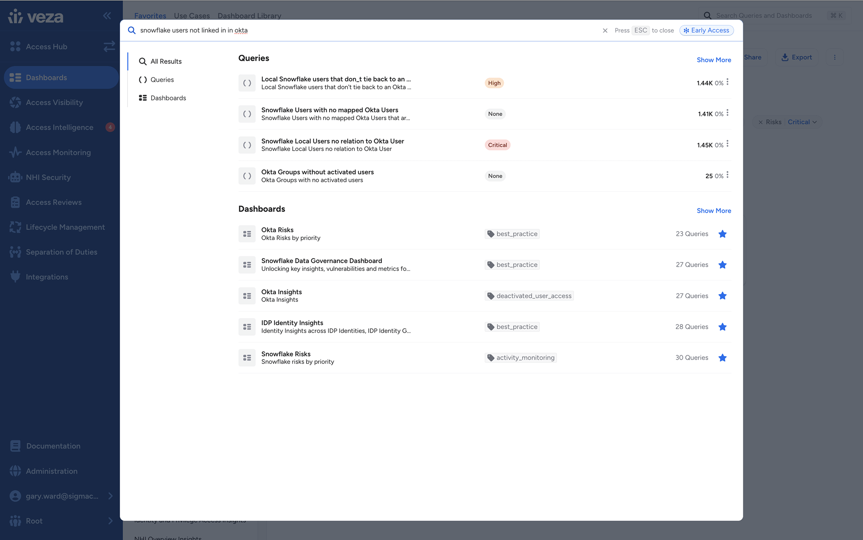The image size is (863, 540).
Task: Select Queries filter in left panel
Action: coord(156,80)
